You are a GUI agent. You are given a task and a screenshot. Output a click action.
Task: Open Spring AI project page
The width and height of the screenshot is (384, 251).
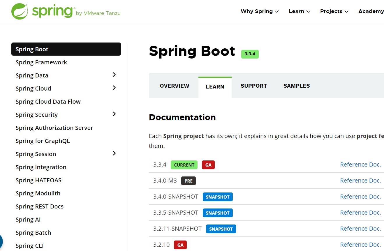[x=28, y=220]
